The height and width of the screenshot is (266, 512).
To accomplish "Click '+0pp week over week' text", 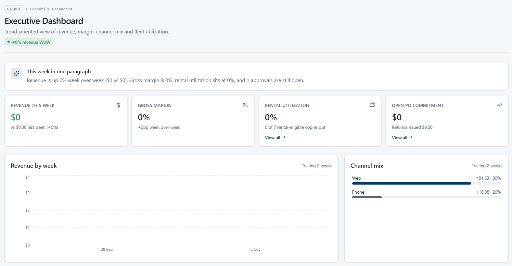I will [159, 127].
